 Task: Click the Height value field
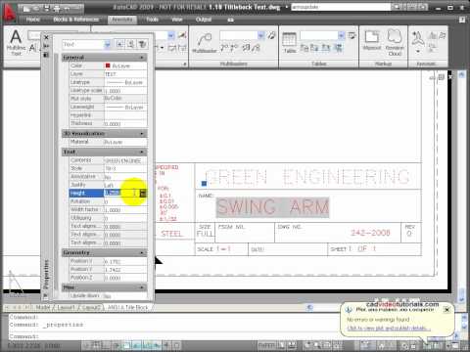click(121, 193)
